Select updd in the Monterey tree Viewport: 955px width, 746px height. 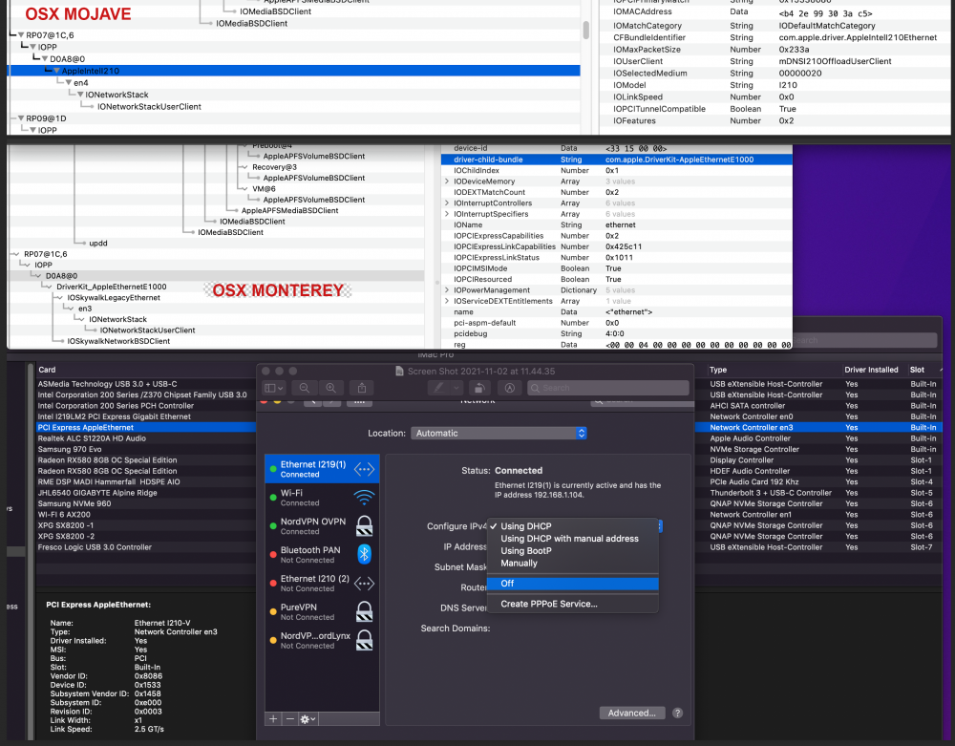pyautogui.click(x=98, y=243)
